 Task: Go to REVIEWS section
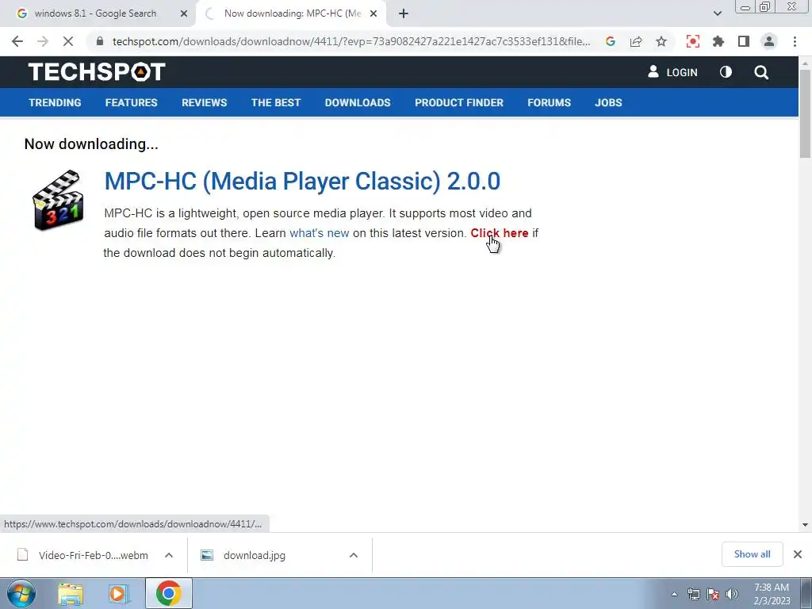[x=204, y=102]
